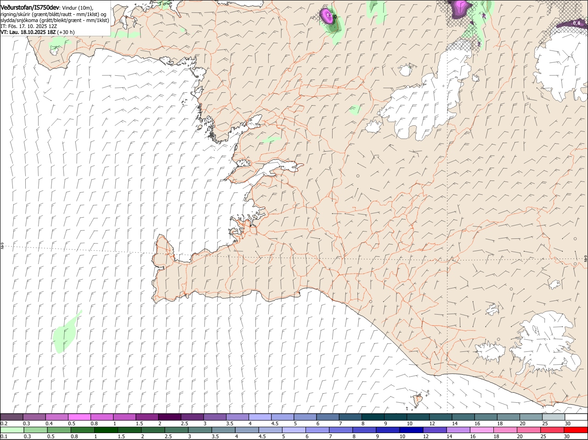Select the 0.1–0.3 palest green swatch in lower scale

(12, 430)
